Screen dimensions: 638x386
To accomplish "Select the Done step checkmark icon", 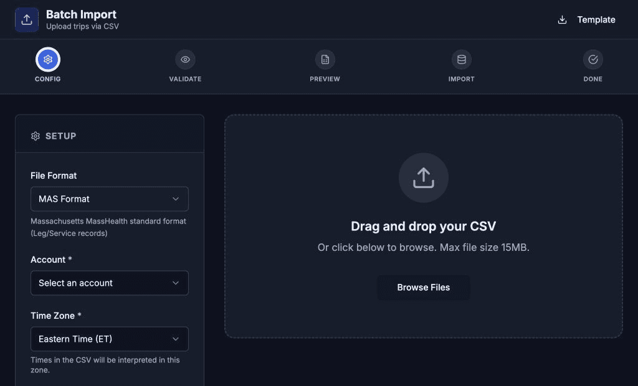I will [593, 59].
